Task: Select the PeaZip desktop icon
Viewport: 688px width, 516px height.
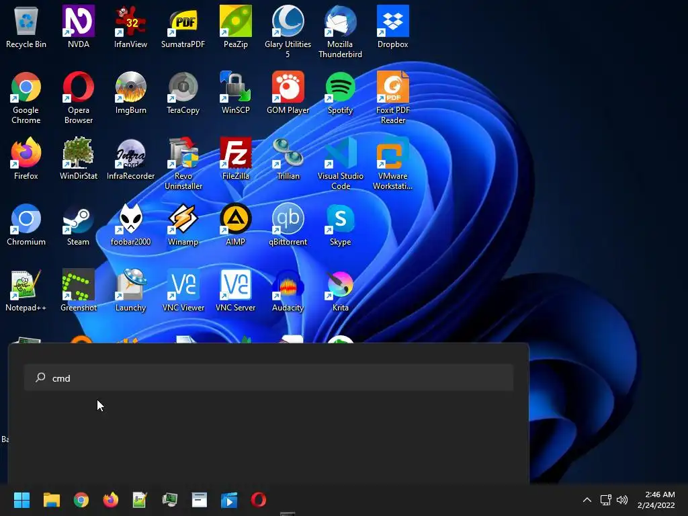Action: [236, 27]
